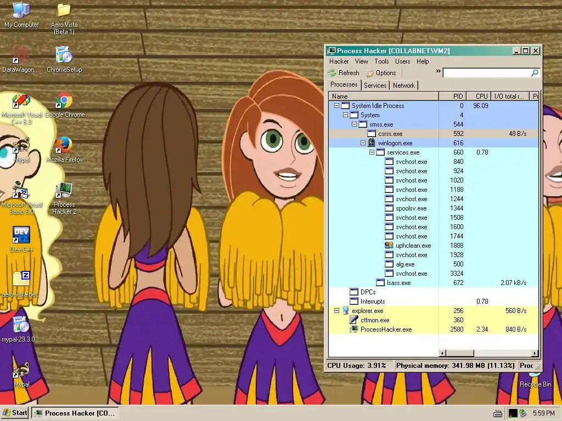Image resolution: width=562 pixels, height=421 pixels.
Task: Click the ctfmon.exe pencil icon
Action: click(x=354, y=320)
